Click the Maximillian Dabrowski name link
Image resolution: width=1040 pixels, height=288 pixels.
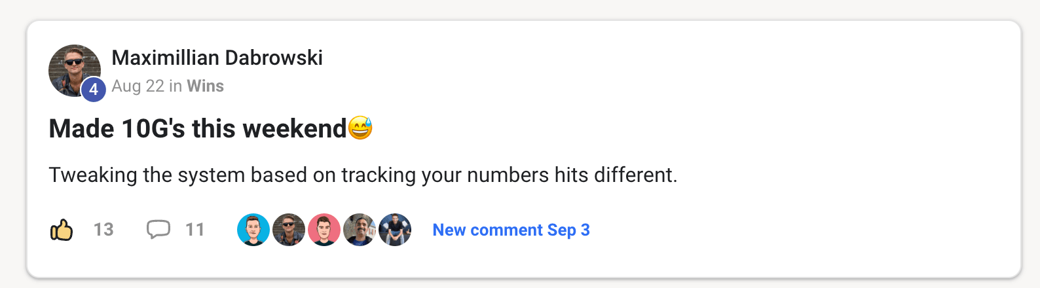tap(217, 58)
